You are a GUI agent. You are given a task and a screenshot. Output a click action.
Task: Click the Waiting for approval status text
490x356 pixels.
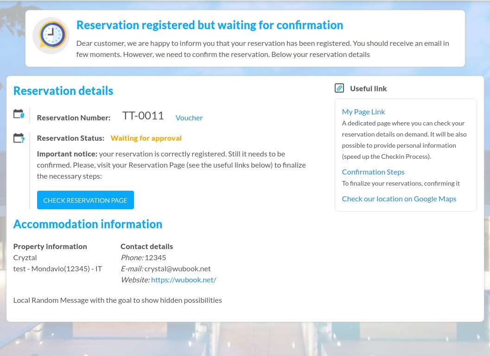point(146,138)
